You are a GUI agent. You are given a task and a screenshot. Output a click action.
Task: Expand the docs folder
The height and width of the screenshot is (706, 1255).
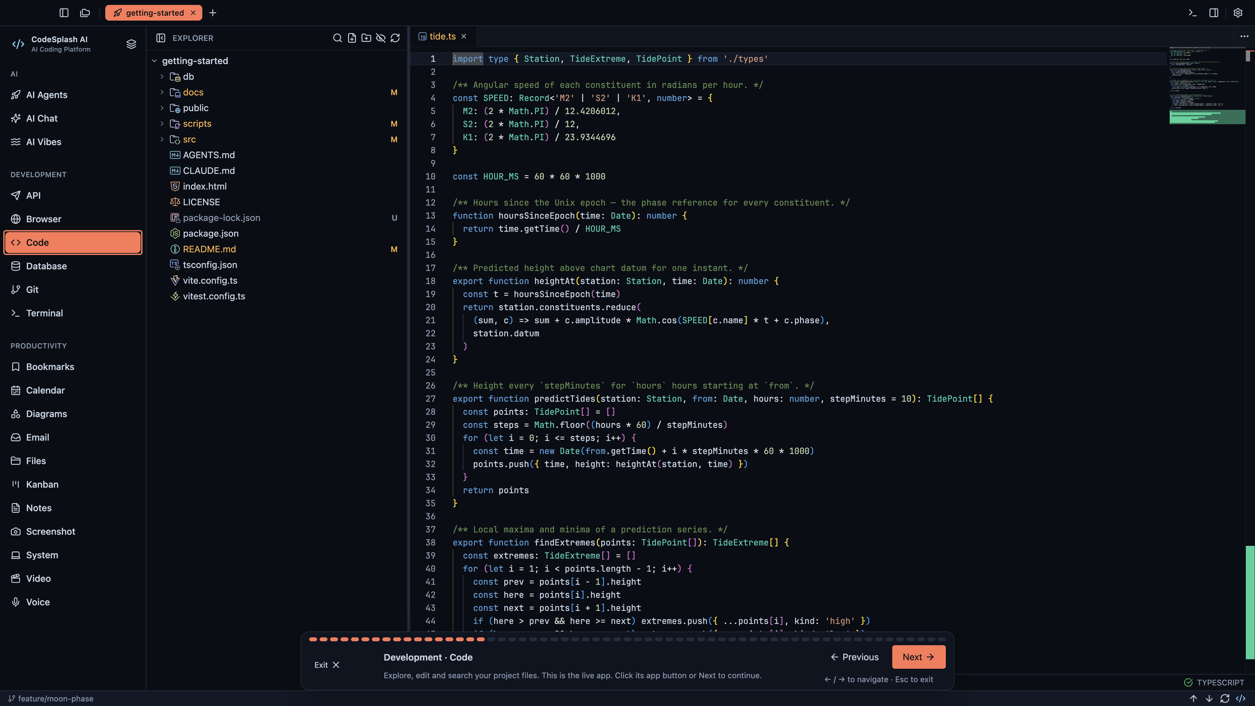(162, 92)
